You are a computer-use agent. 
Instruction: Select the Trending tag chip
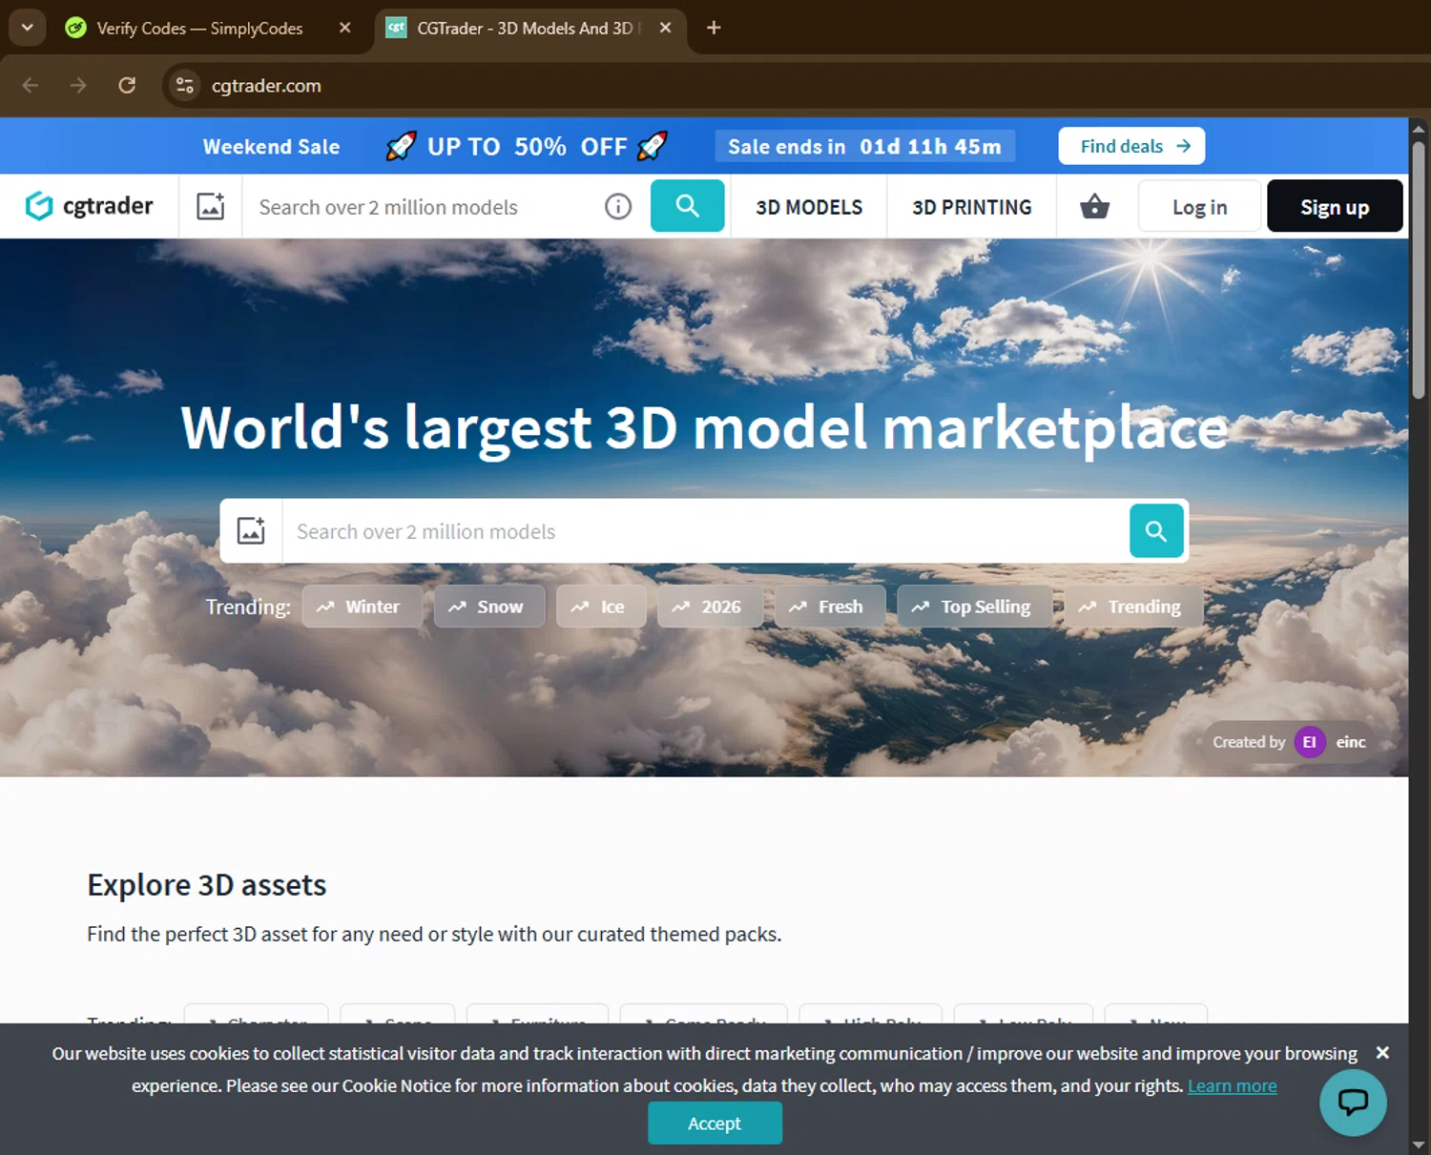[1133, 607]
